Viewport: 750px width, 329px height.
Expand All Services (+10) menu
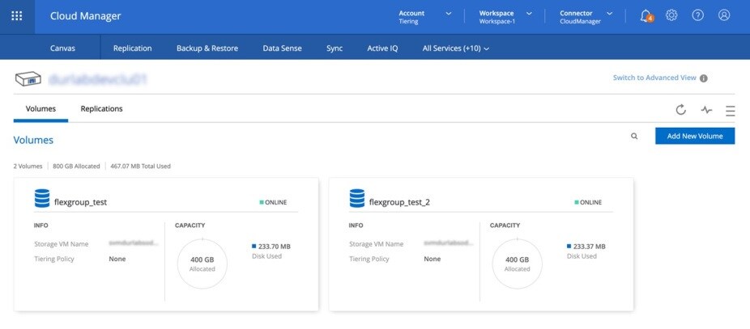point(456,49)
